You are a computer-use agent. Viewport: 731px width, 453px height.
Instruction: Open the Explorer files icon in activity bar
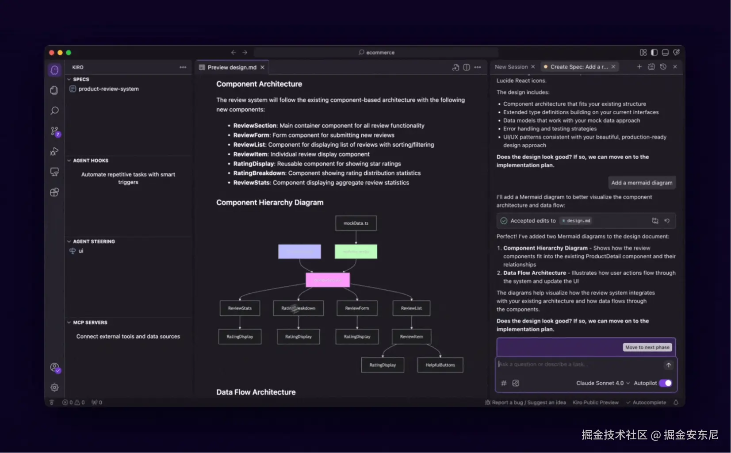54,90
